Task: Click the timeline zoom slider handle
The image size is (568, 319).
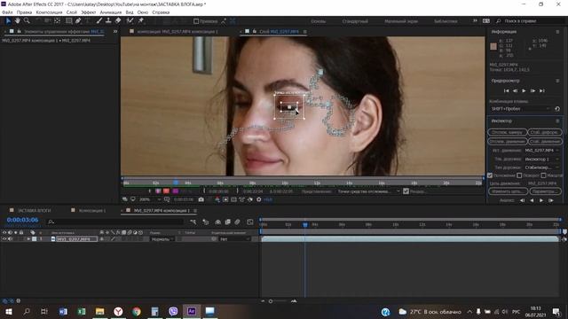Action: pyautogui.click(x=271, y=301)
